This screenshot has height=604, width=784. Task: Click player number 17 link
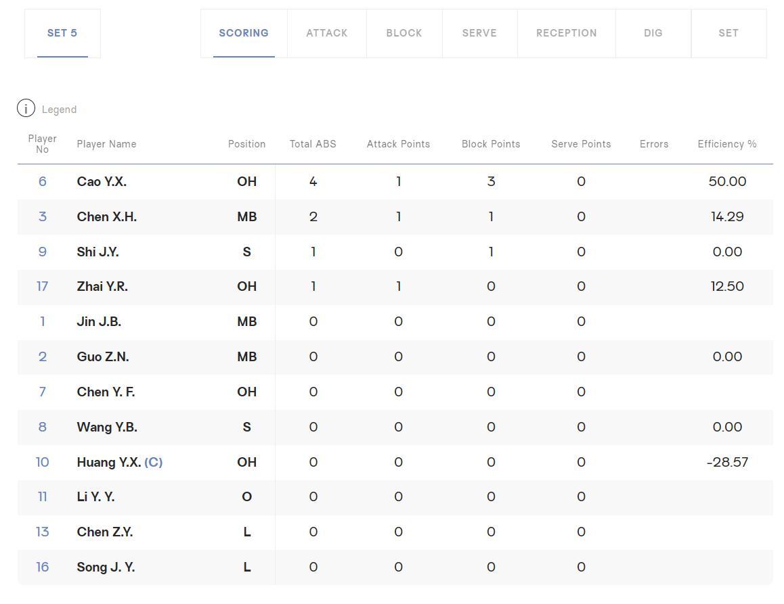[42, 287]
